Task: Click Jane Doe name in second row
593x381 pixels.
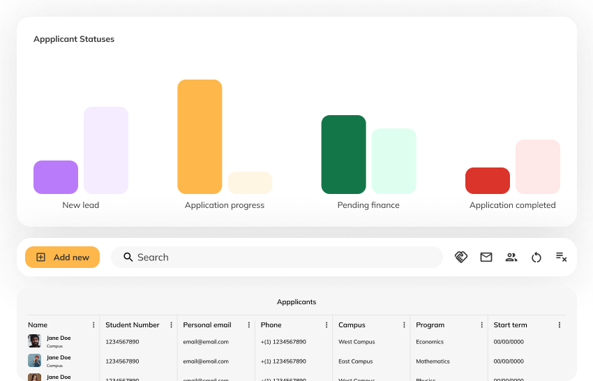Action: [x=59, y=357]
